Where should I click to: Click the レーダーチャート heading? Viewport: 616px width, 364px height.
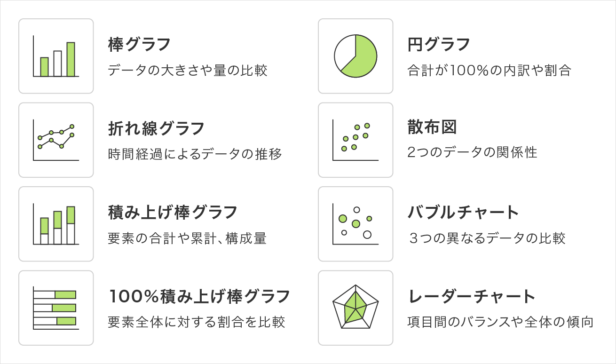click(472, 296)
